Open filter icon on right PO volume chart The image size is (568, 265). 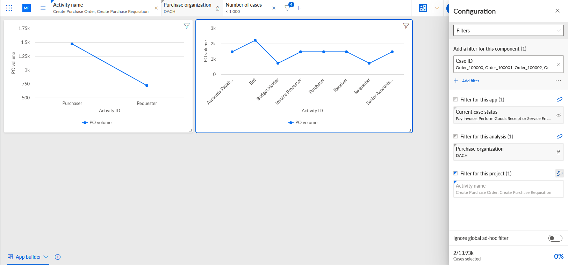tap(406, 26)
